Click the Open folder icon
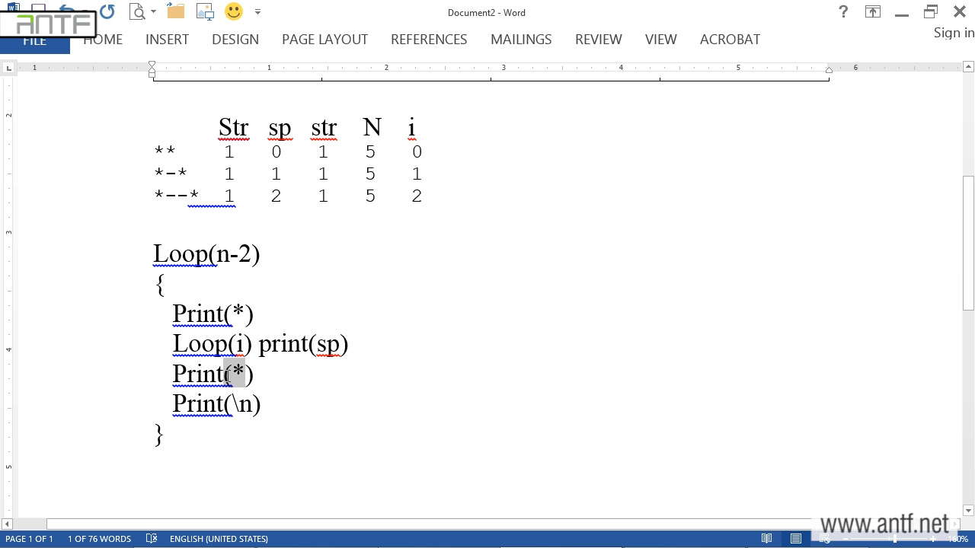Screen dimensions: 975x548 point(175,11)
